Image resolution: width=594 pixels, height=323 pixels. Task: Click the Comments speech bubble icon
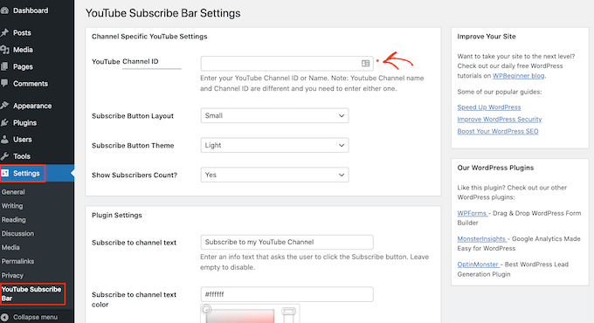[x=4, y=83]
